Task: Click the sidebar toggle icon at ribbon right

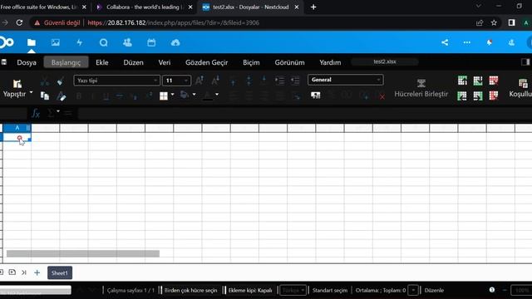Action: (x=525, y=61)
